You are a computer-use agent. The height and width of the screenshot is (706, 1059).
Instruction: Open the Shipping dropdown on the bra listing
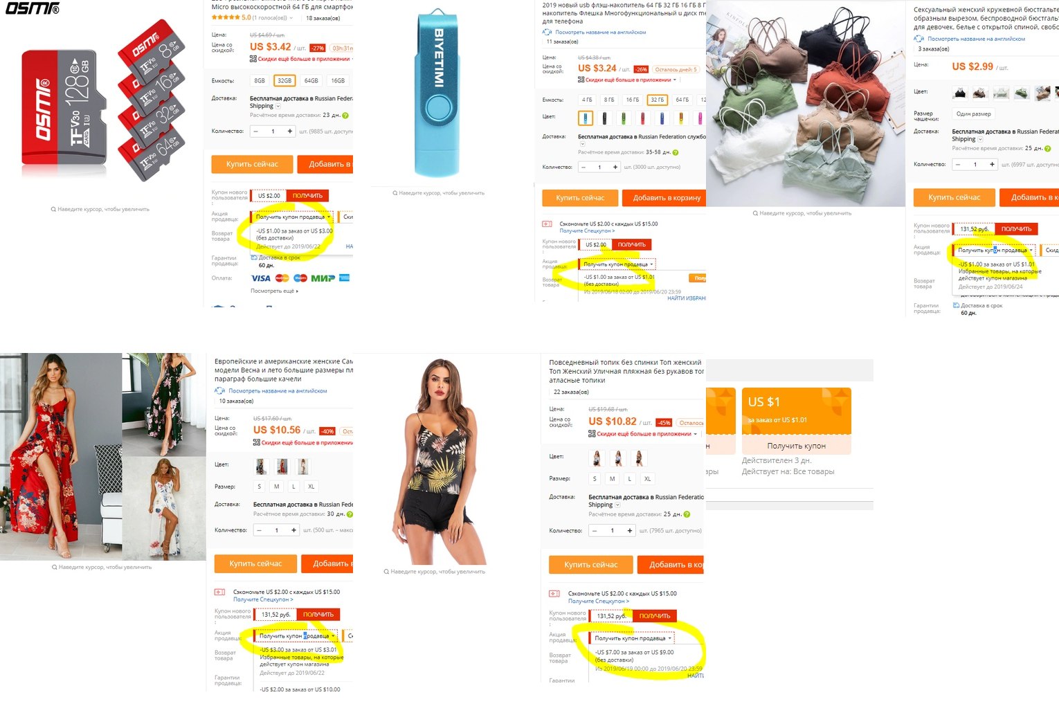click(x=980, y=139)
